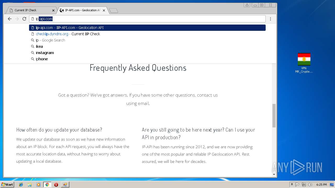
Task: Go back with the browser back arrow
Action: [x=10, y=19]
